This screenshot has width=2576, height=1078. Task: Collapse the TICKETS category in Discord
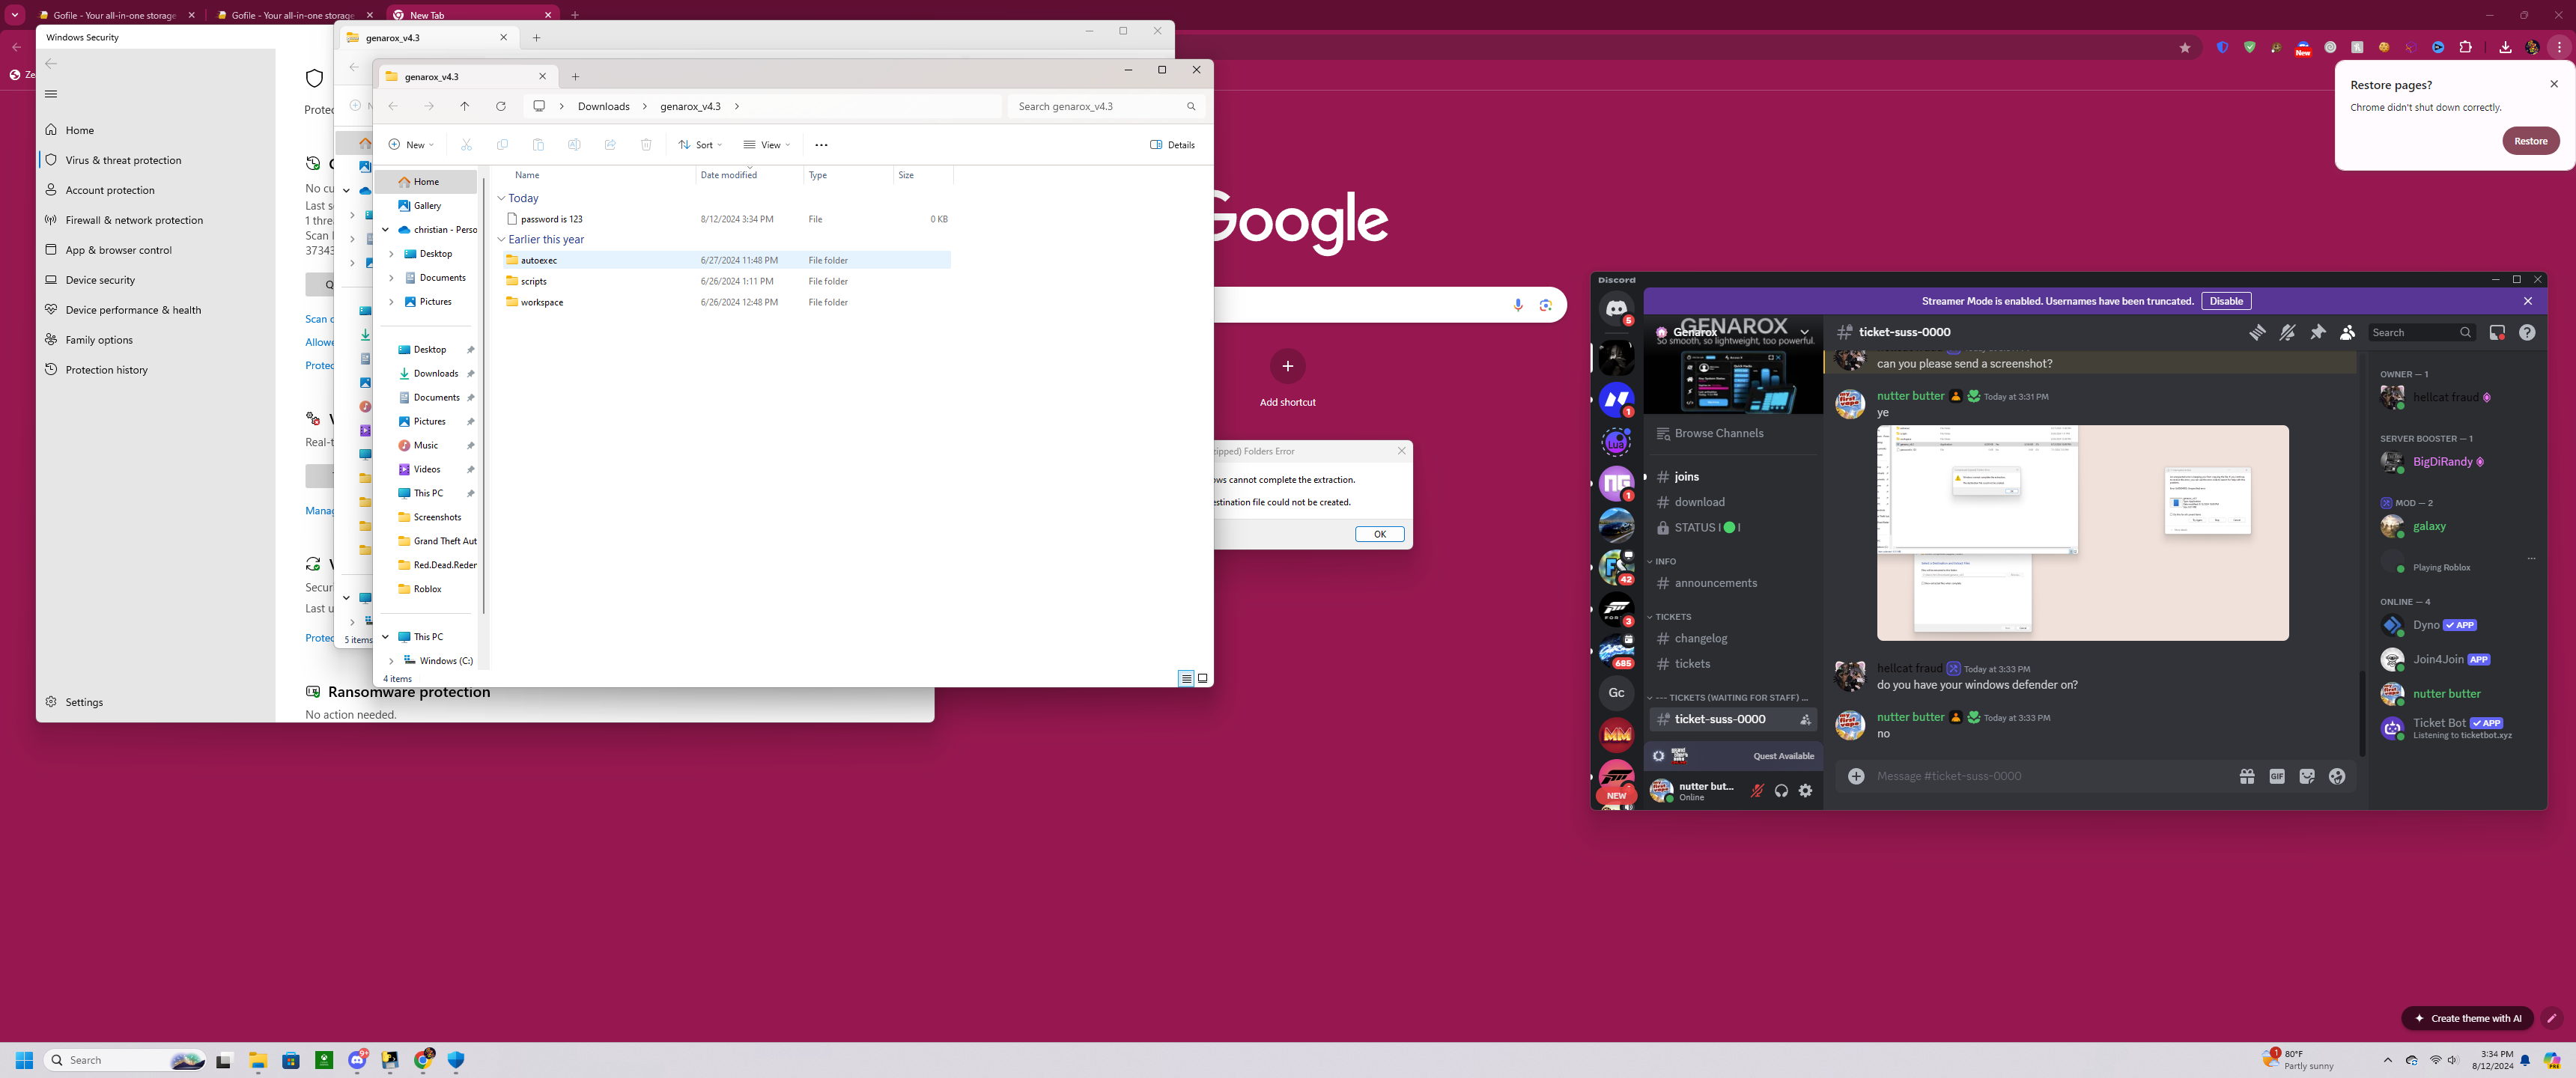click(1672, 617)
